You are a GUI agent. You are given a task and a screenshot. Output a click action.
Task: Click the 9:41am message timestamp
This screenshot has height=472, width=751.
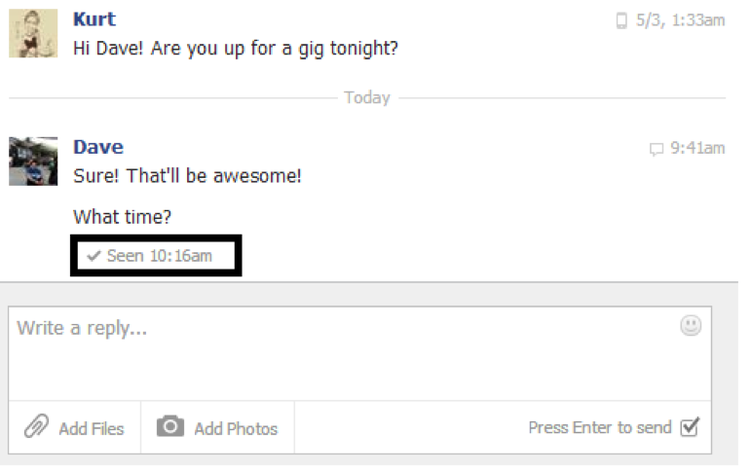(x=697, y=148)
